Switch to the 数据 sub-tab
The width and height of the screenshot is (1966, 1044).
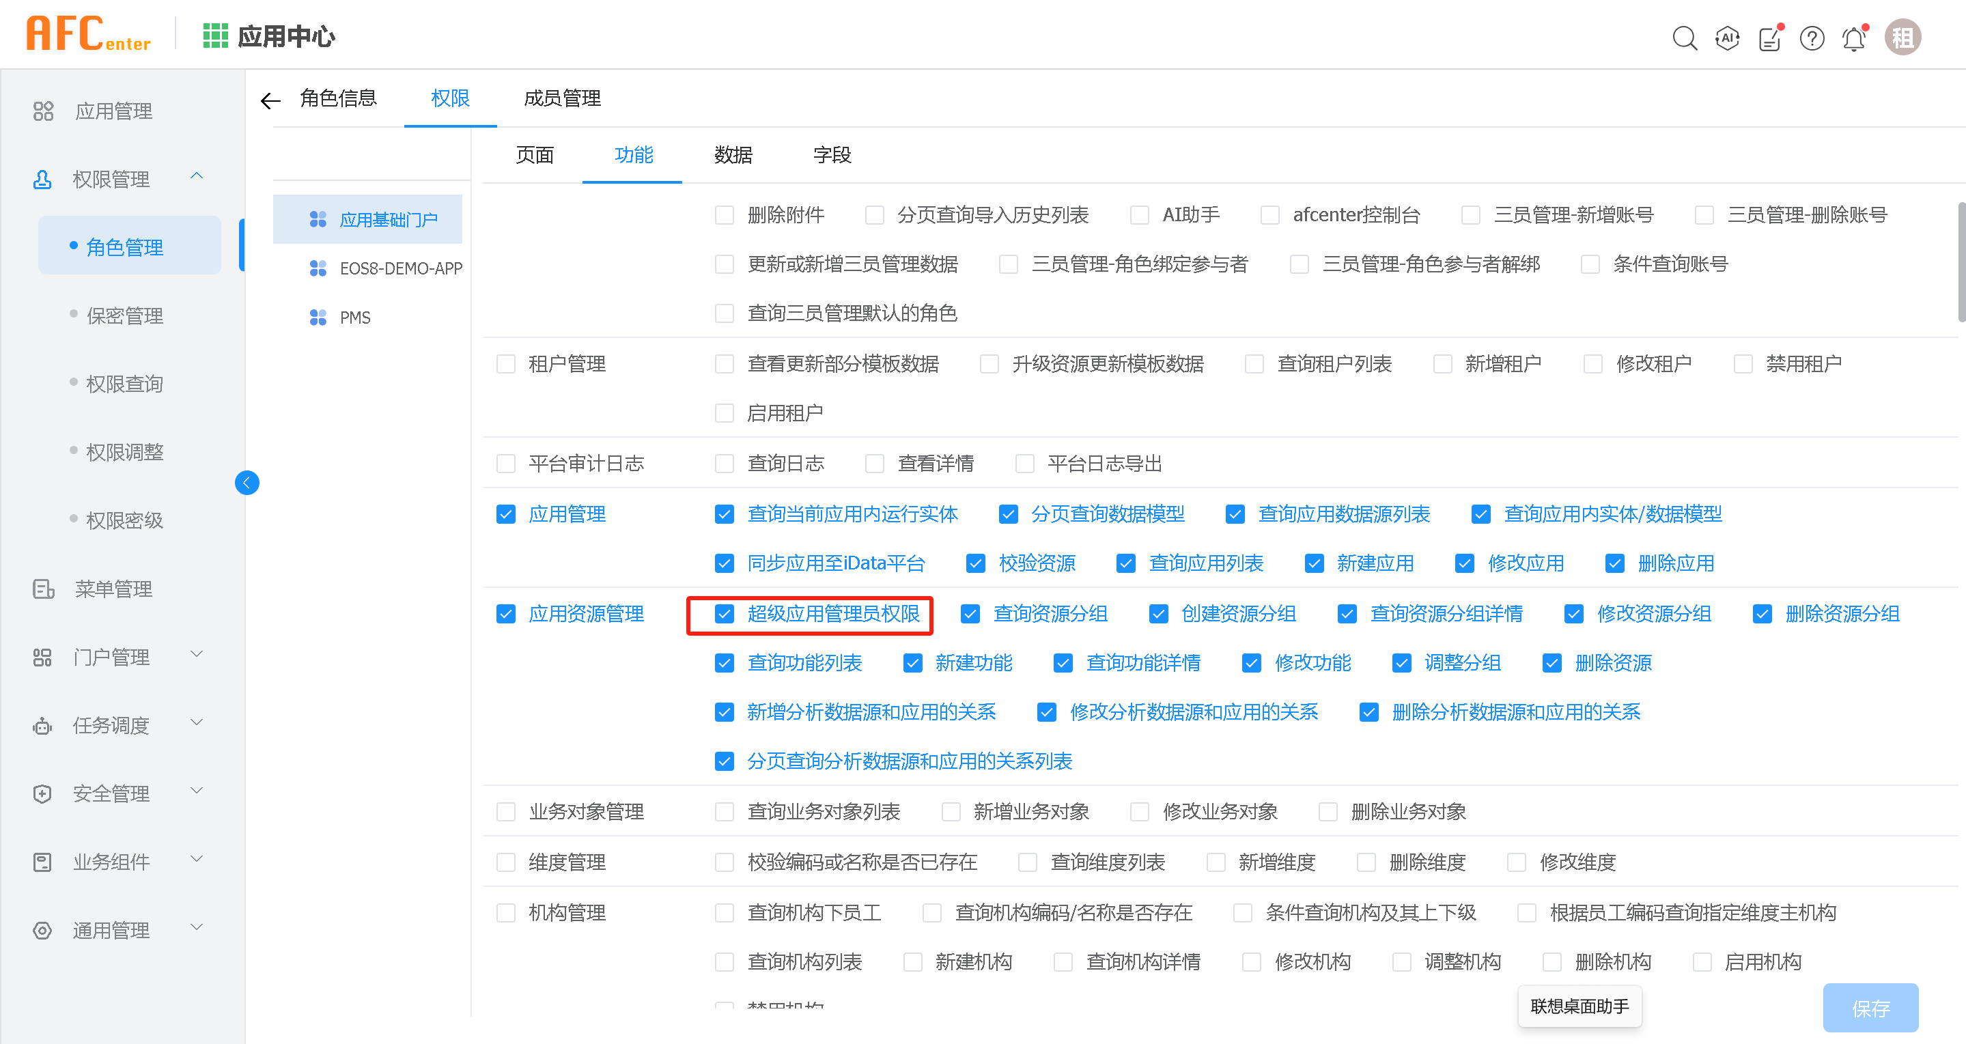(x=733, y=155)
